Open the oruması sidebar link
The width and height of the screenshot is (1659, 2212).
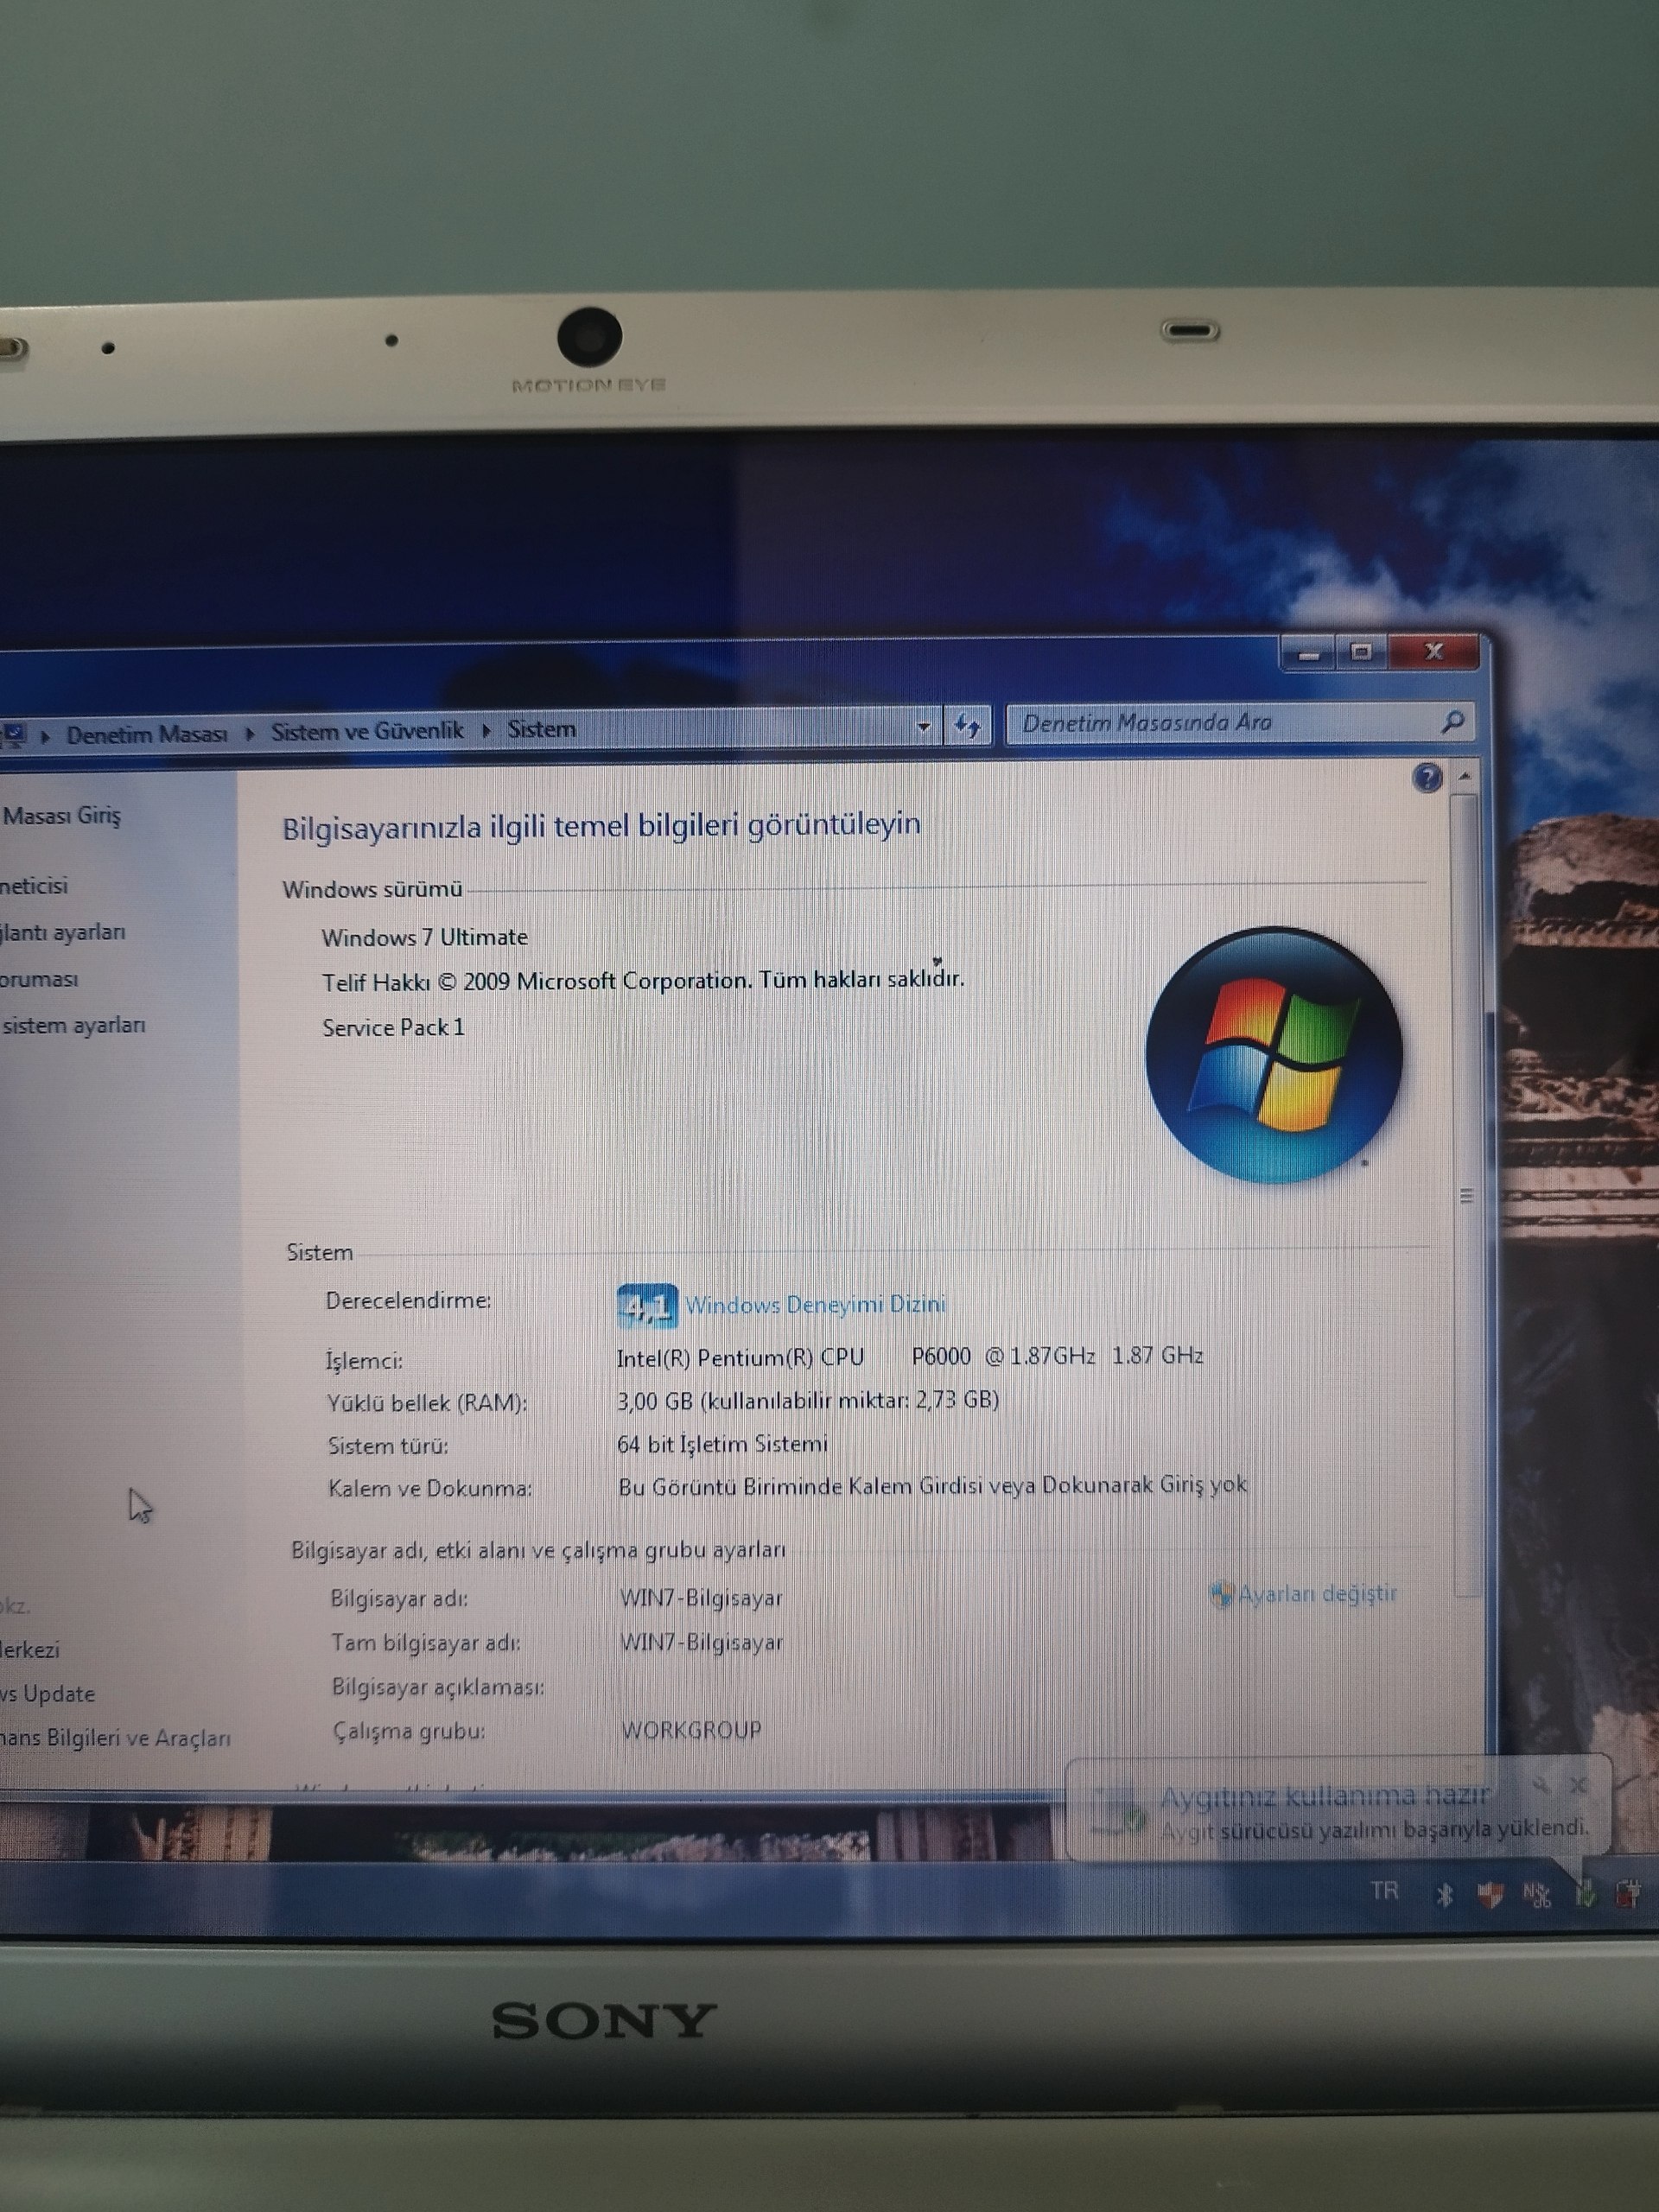(39, 979)
